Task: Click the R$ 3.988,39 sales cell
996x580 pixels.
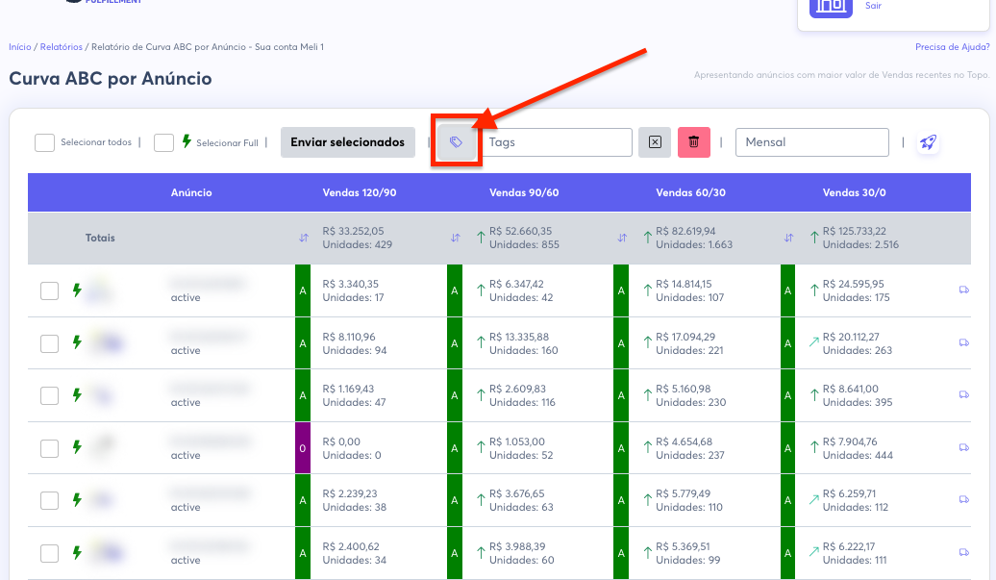Action: [517, 546]
